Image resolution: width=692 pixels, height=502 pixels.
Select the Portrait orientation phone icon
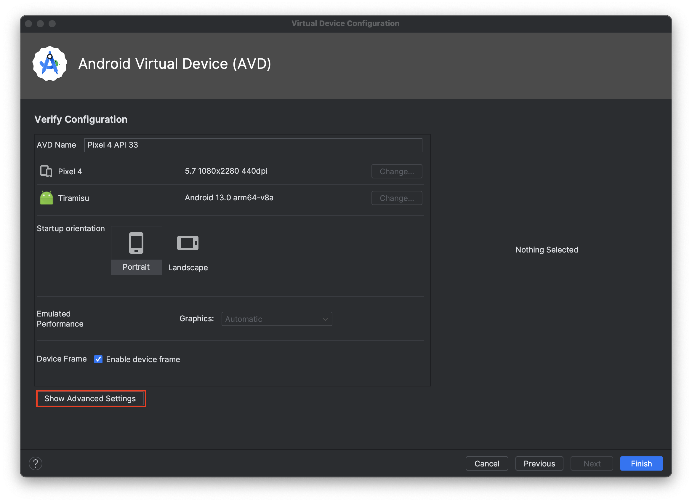(136, 243)
